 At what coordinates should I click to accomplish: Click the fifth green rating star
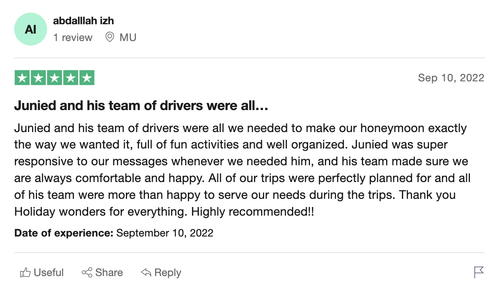coord(87,78)
